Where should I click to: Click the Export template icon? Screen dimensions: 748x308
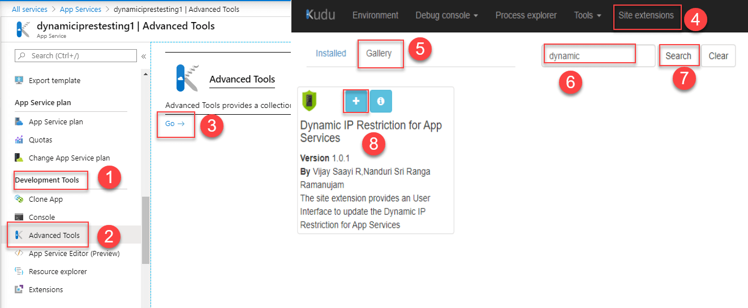[19, 80]
